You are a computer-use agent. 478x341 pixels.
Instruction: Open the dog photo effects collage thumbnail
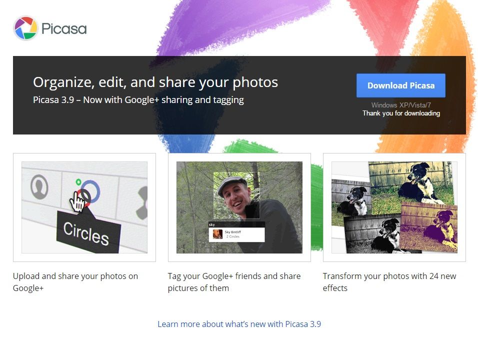point(394,207)
